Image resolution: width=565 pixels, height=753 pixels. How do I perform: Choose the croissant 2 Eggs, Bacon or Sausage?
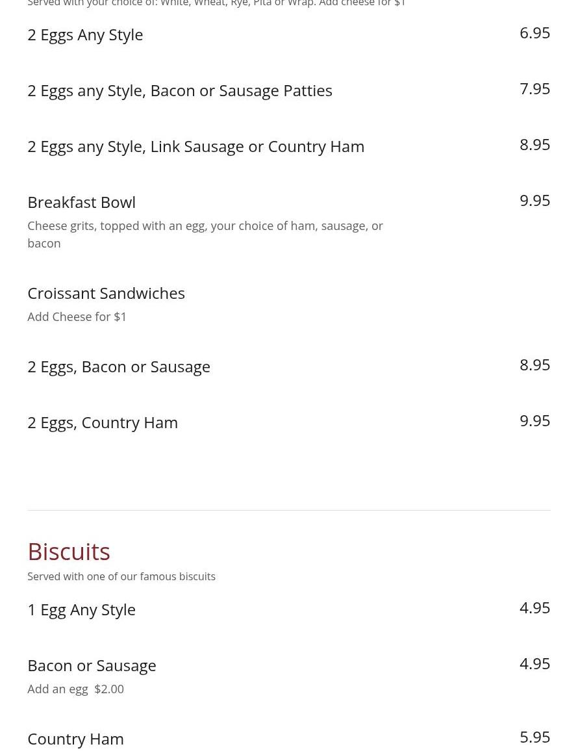[119, 367]
